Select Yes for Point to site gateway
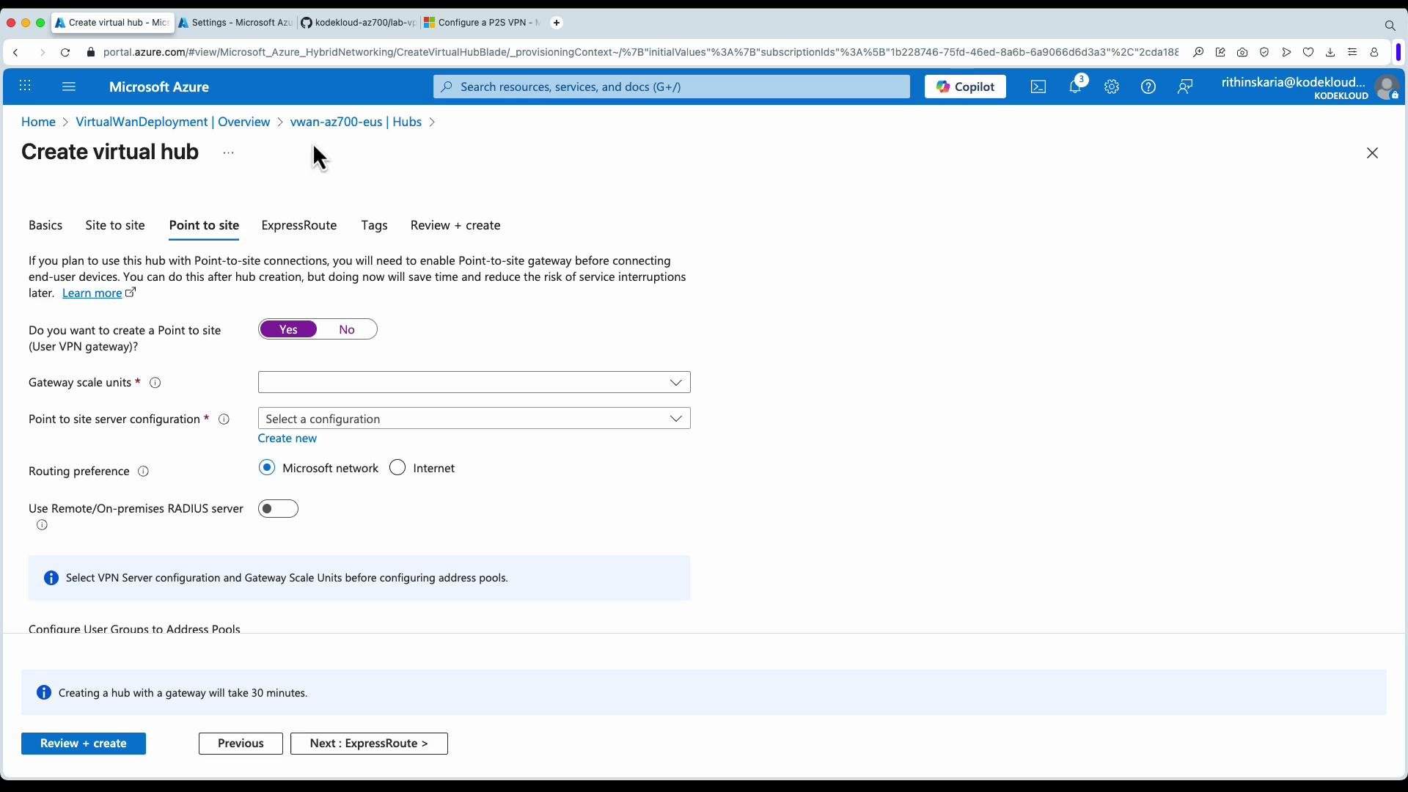 point(288,330)
